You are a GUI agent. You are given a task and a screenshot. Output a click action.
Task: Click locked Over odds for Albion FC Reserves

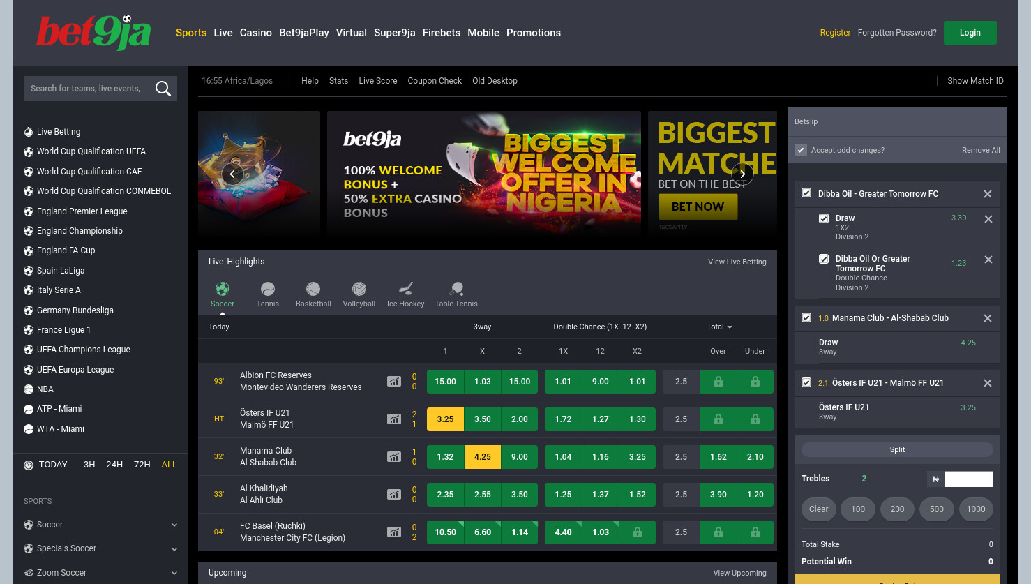tap(718, 382)
